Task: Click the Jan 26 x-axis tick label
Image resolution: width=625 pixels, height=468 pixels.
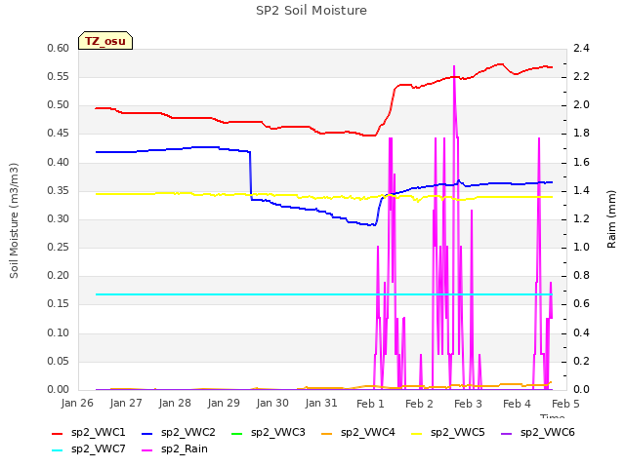Action: 77,404
